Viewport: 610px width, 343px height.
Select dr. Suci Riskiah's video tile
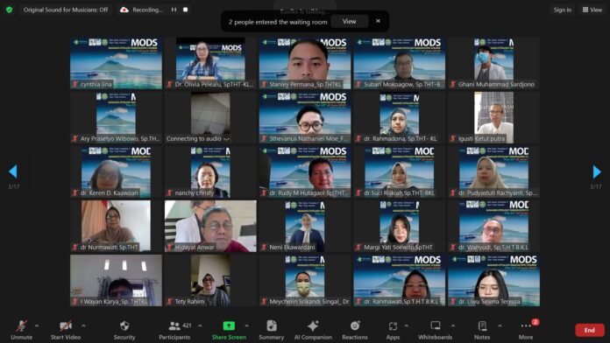pyautogui.click(x=400, y=171)
